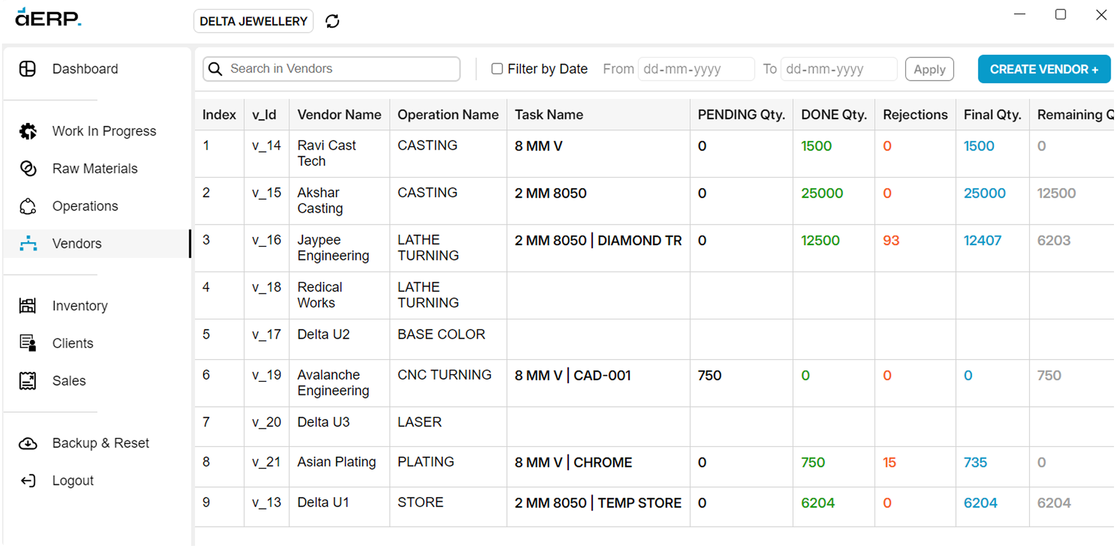Open Raw Materials page
The image size is (1116, 554).
pos(96,169)
